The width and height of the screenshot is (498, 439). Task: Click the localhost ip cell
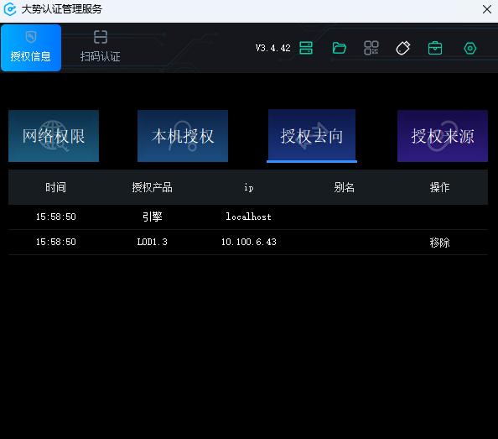pos(249,217)
